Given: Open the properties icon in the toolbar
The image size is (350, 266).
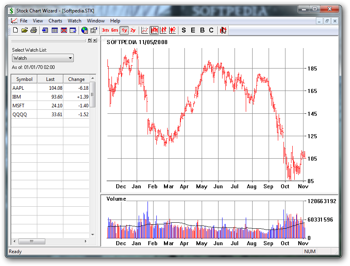Looking at the screenshot, I should (x=93, y=30).
